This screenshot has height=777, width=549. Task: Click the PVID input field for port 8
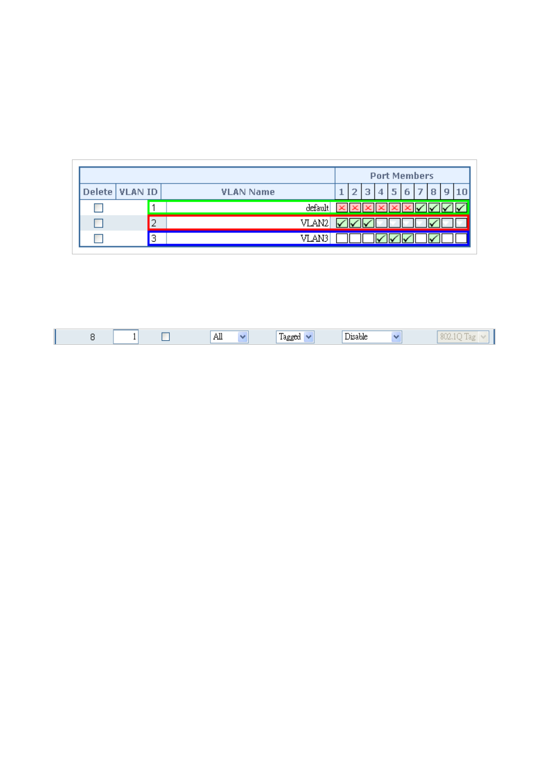(x=125, y=337)
